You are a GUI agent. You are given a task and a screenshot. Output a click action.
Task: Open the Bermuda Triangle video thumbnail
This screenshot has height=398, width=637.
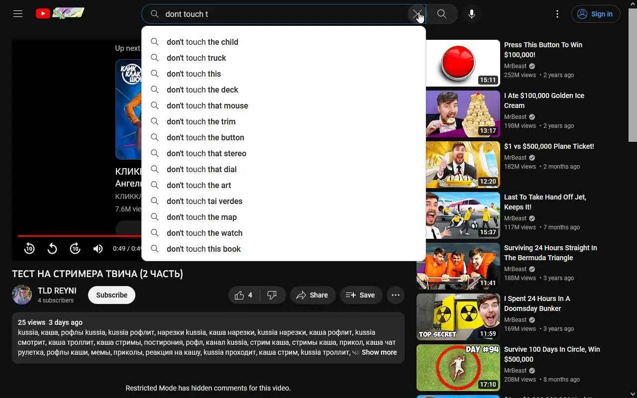458,266
